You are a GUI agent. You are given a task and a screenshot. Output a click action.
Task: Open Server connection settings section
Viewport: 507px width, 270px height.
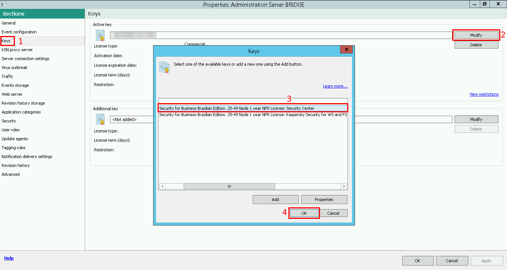point(25,59)
